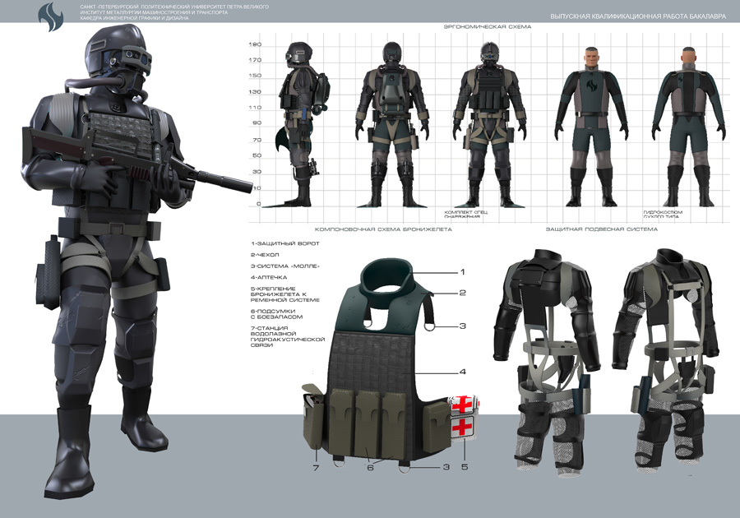Click the flame logo in the header

50,16
